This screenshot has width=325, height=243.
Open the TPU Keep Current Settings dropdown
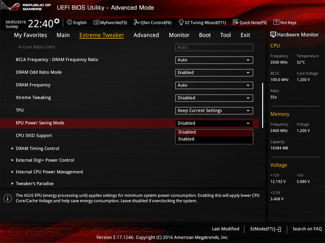[214, 111]
